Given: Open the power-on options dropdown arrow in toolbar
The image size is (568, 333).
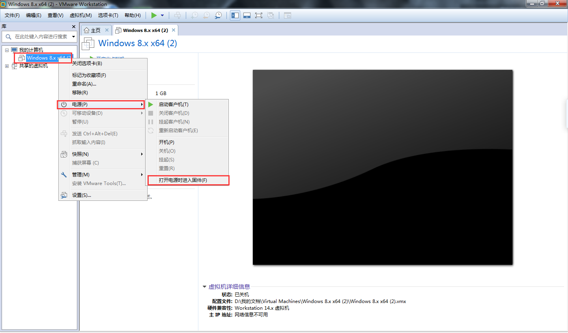Looking at the screenshot, I should (162, 15).
